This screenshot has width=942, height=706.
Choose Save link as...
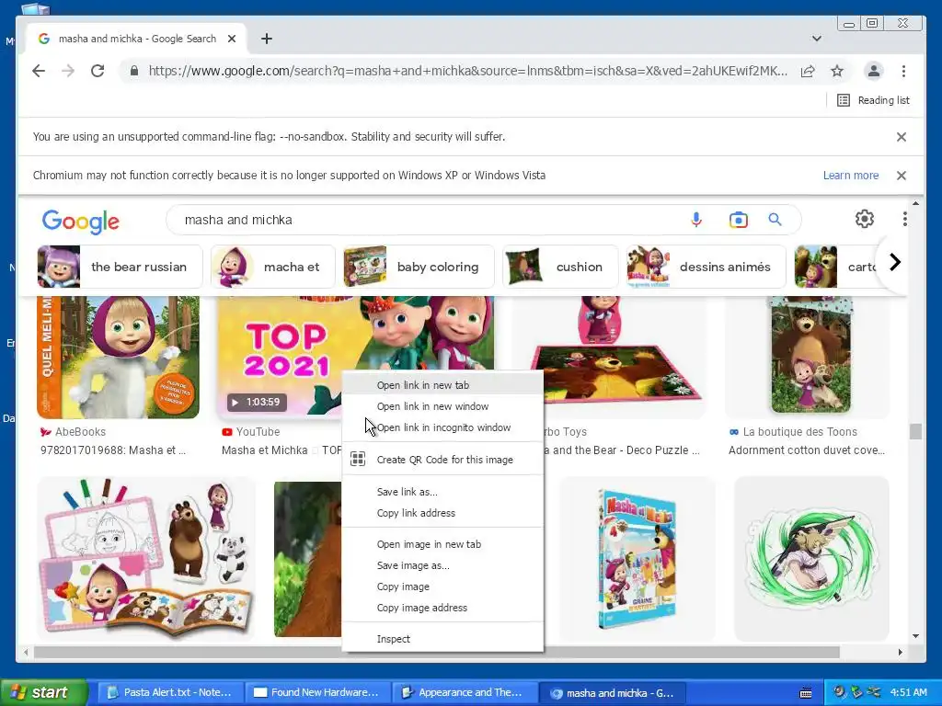(442, 492)
